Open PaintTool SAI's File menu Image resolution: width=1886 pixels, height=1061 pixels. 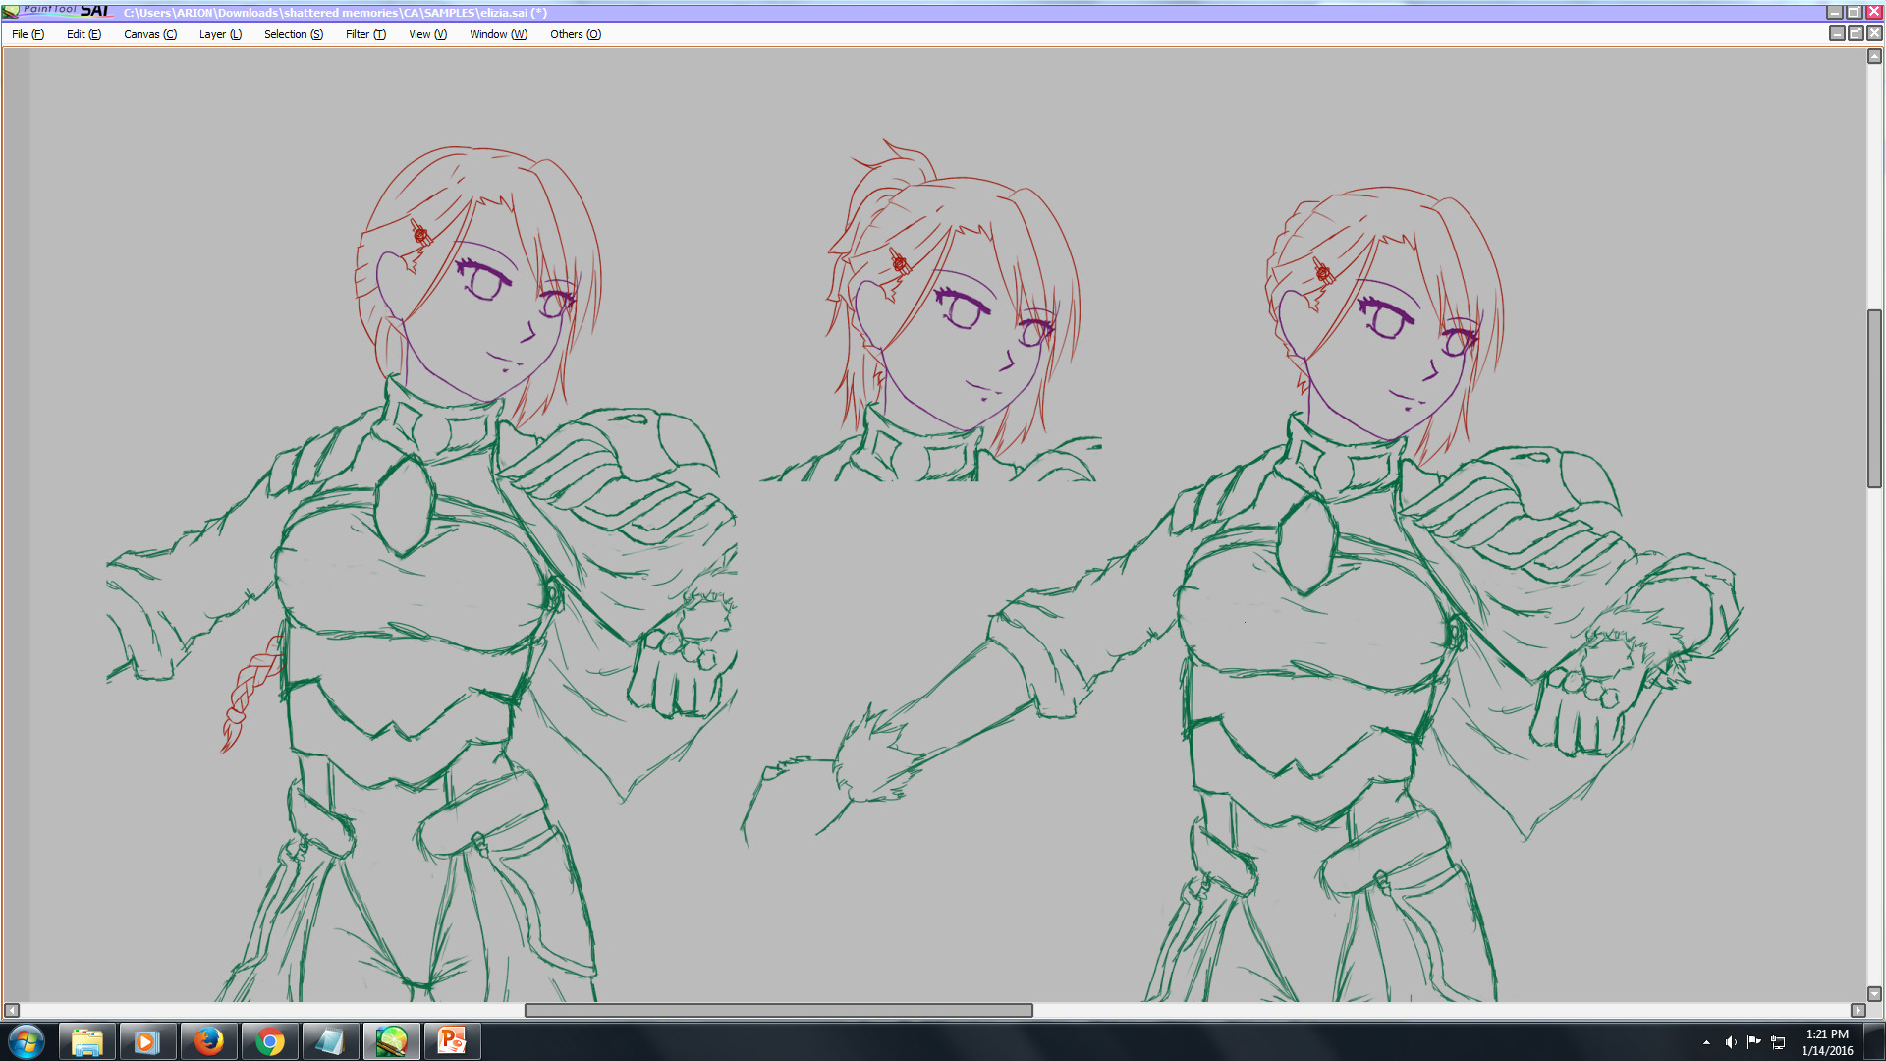26,34
